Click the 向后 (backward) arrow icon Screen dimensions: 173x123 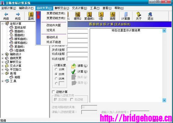[x=18, y=14]
